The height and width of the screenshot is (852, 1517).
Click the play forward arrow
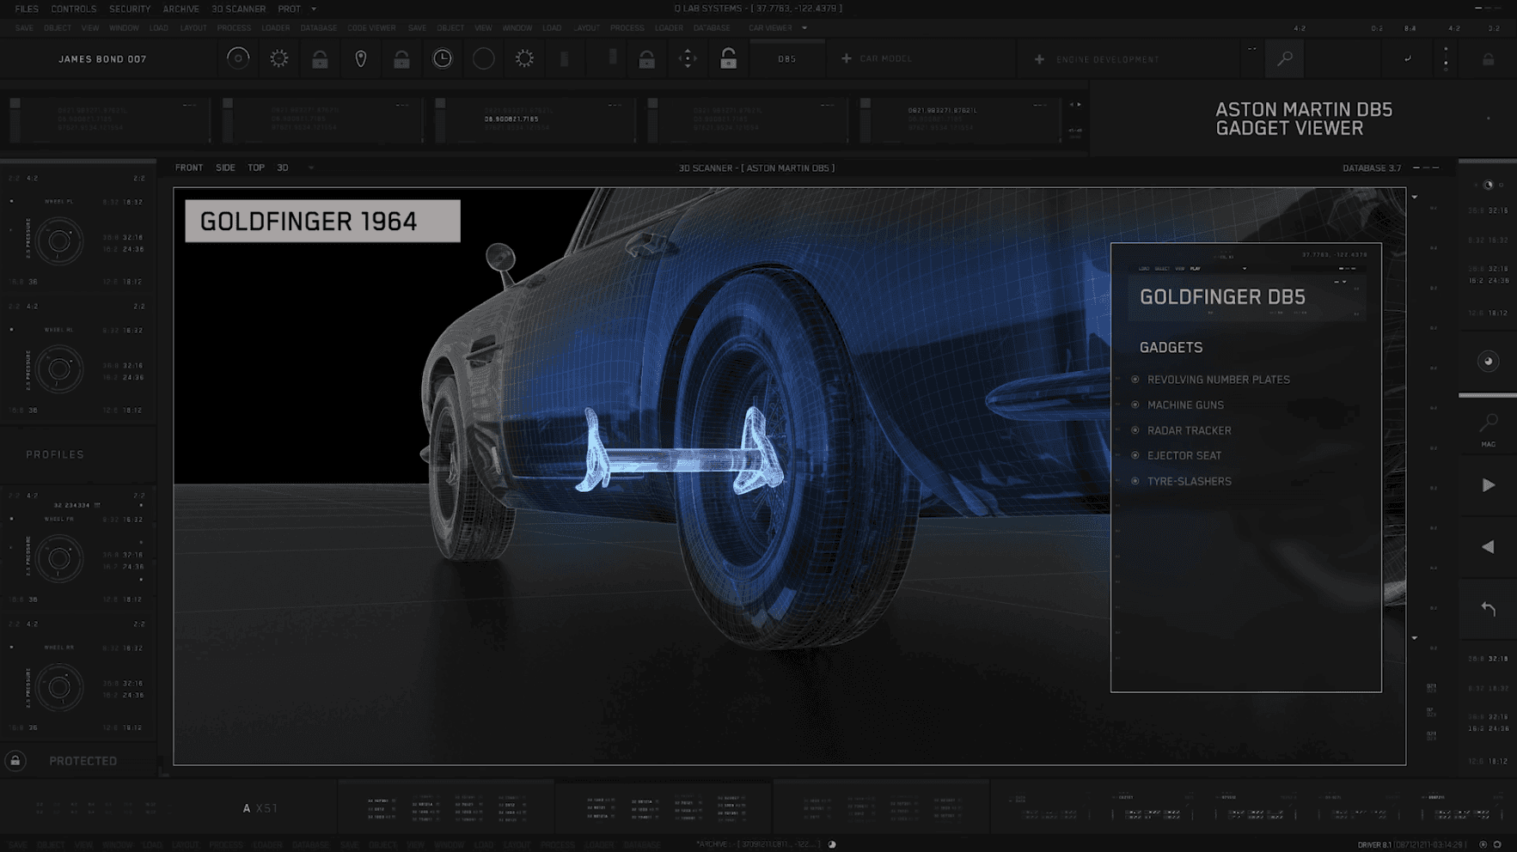point(1489,485)
